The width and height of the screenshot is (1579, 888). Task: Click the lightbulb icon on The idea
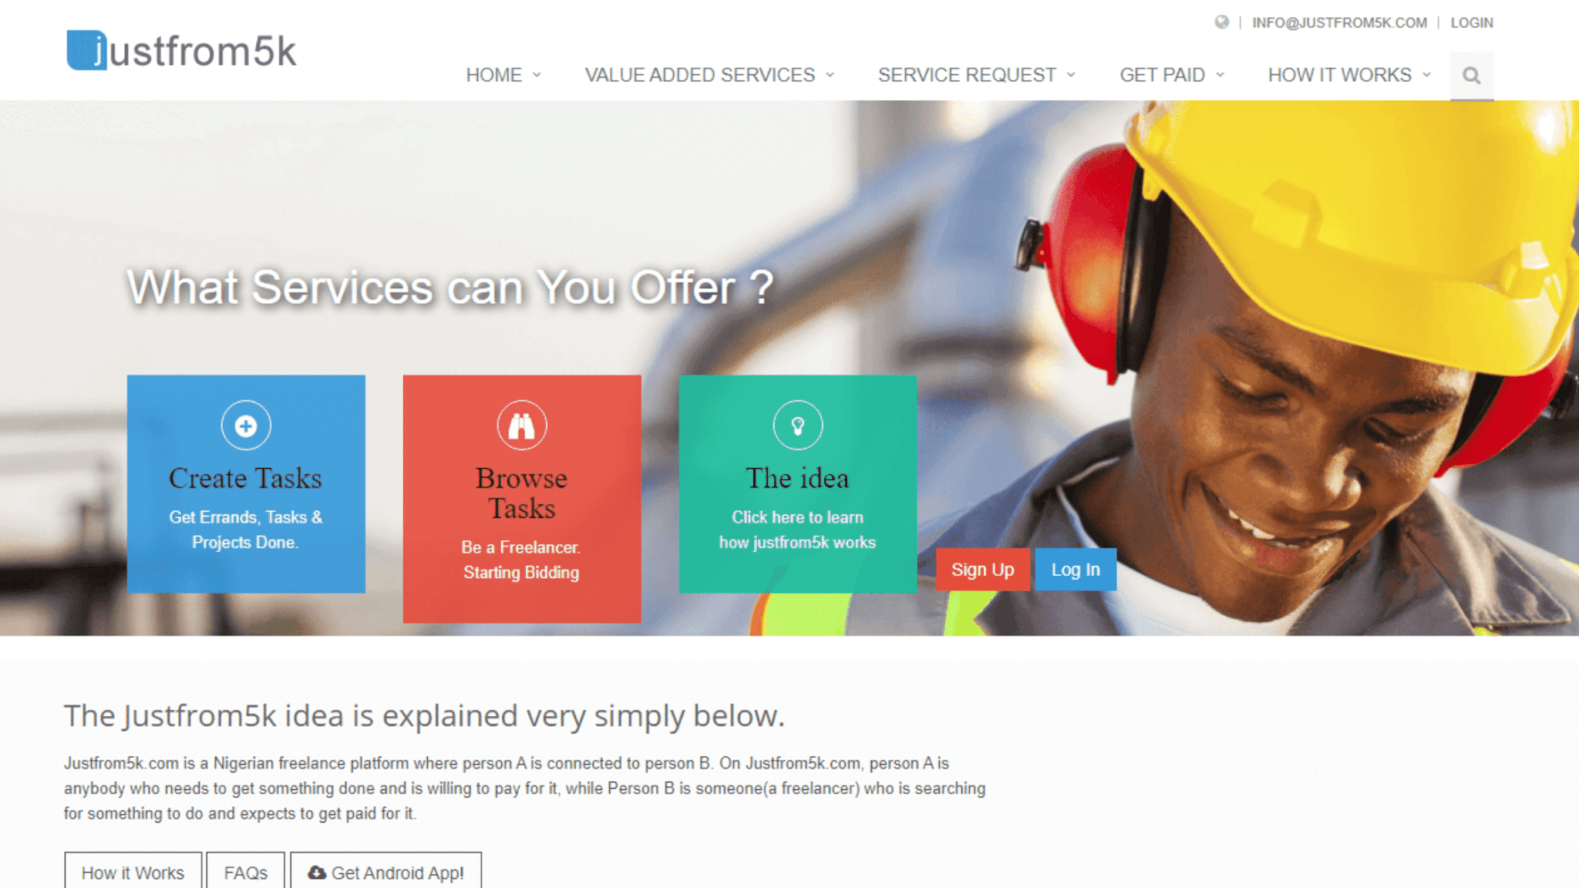[x=798, y=425]
